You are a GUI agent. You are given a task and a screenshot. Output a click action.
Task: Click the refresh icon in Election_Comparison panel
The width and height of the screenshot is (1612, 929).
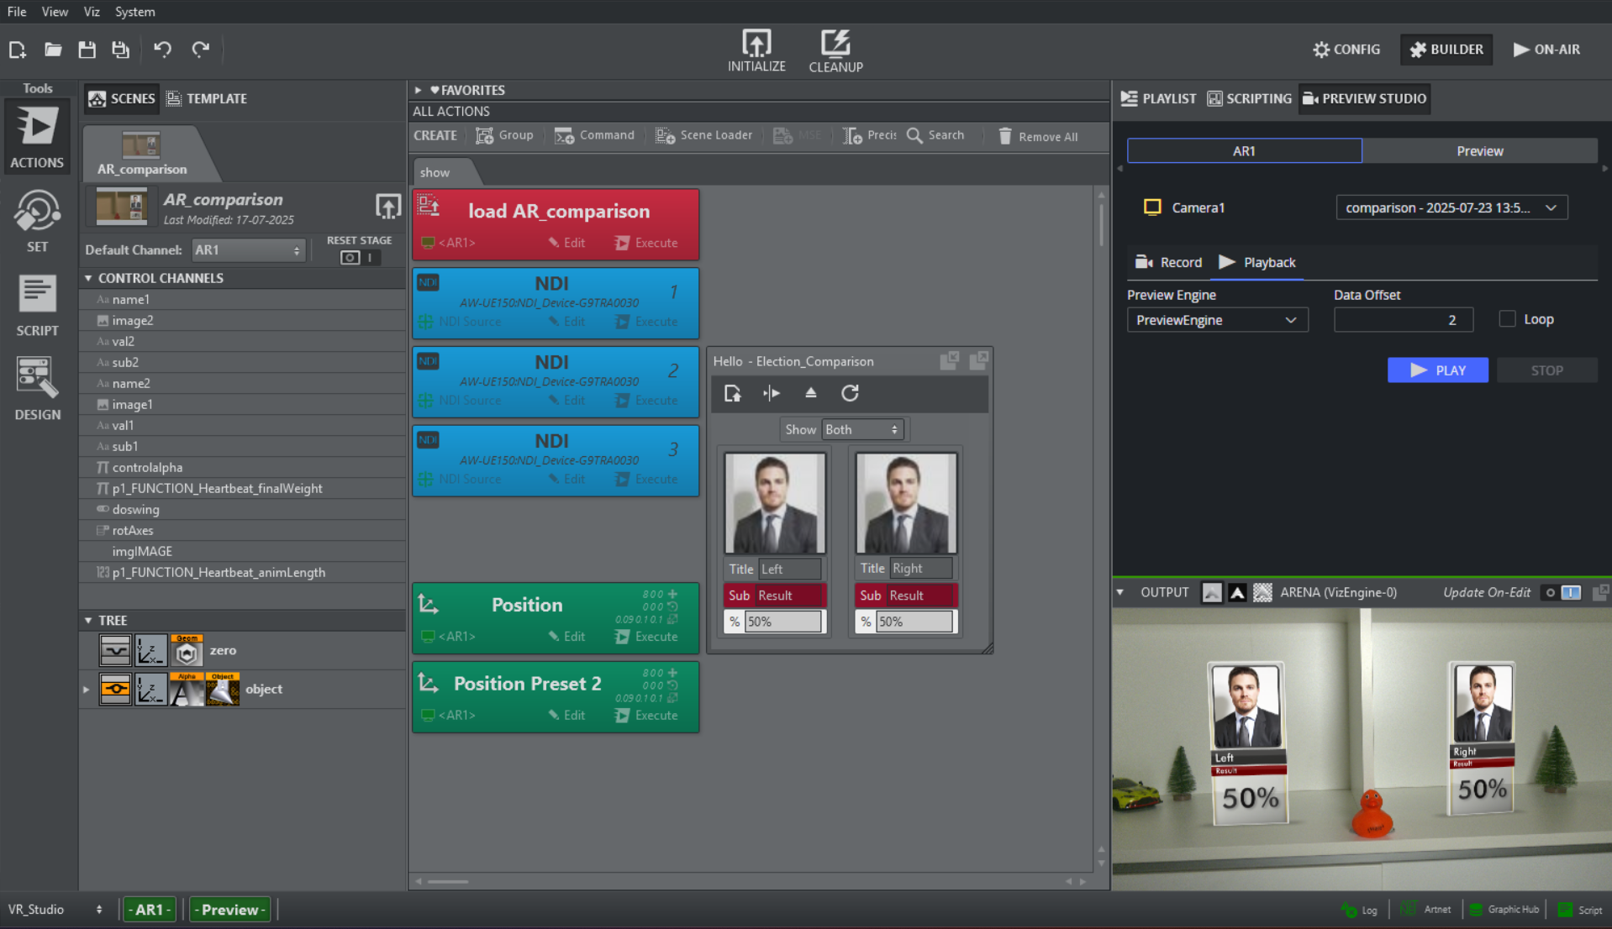tap(850, 393)
